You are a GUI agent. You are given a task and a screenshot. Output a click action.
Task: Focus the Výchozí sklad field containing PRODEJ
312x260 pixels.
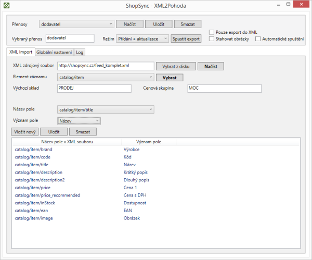coord(94,89)
